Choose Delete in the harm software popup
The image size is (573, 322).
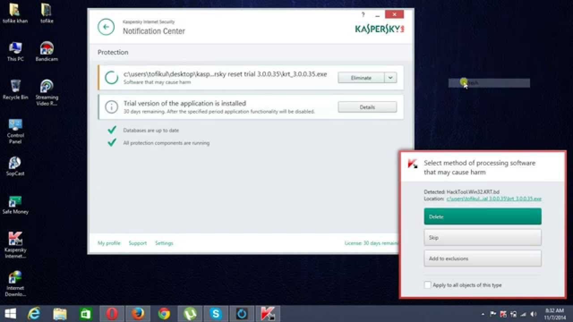483,216
